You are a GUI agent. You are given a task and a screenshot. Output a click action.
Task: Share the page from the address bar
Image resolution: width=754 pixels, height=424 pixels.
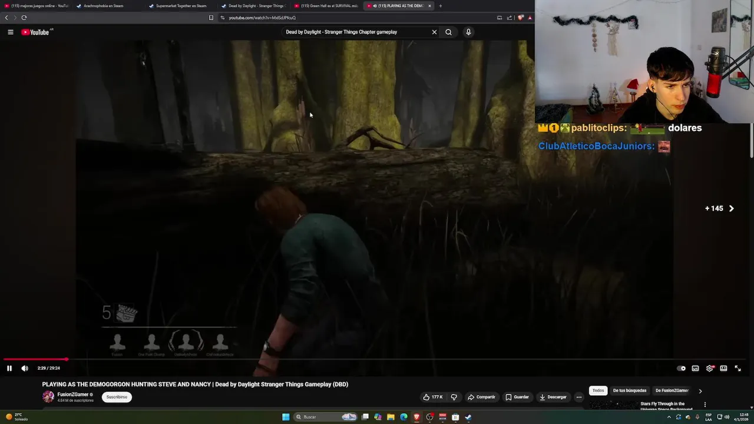tap(510, 18)
